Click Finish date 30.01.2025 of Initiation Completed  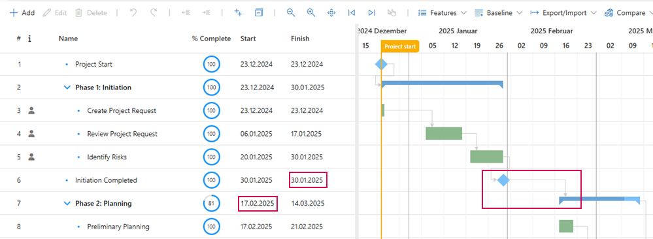pyautogui.click(x=307, y=180)
